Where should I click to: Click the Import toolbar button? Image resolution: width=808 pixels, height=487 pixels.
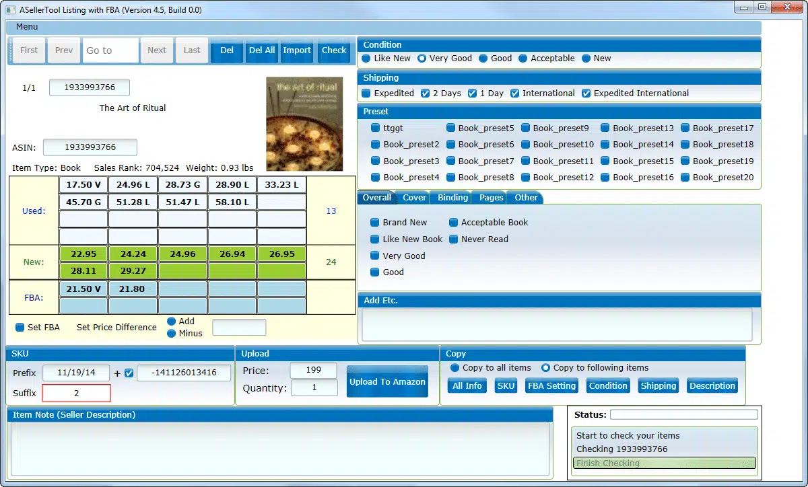[x=297, y=50]
